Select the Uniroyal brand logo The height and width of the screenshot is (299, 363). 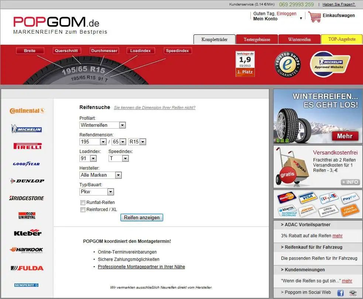click(27, 215)
